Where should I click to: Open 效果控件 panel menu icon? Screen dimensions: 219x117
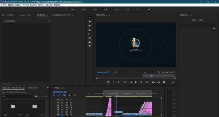pos(48,15)
